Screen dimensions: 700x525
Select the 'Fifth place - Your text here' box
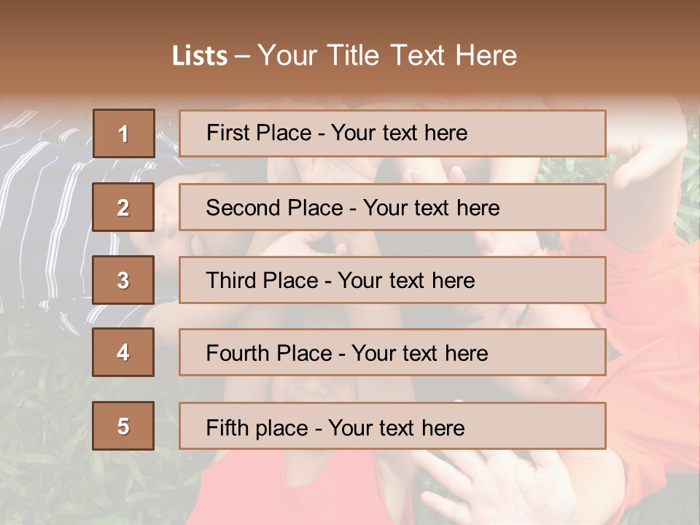pos(392,426)
